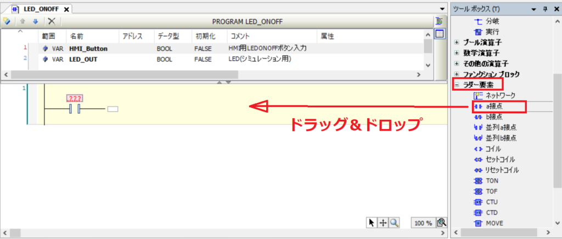Click the ??? contact variable placeholder

tap(74, 98)
